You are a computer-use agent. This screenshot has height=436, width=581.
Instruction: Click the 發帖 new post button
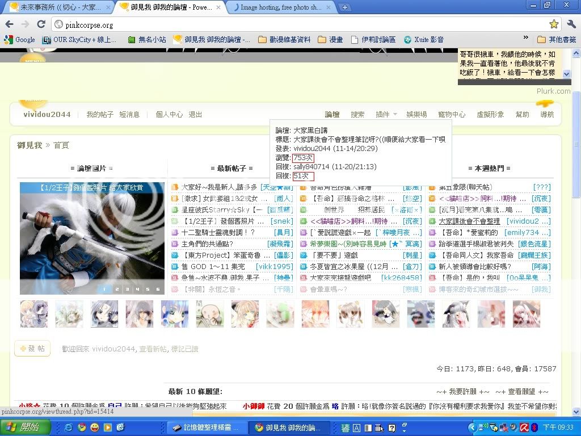pyautogui.click(x=32, y=349)
